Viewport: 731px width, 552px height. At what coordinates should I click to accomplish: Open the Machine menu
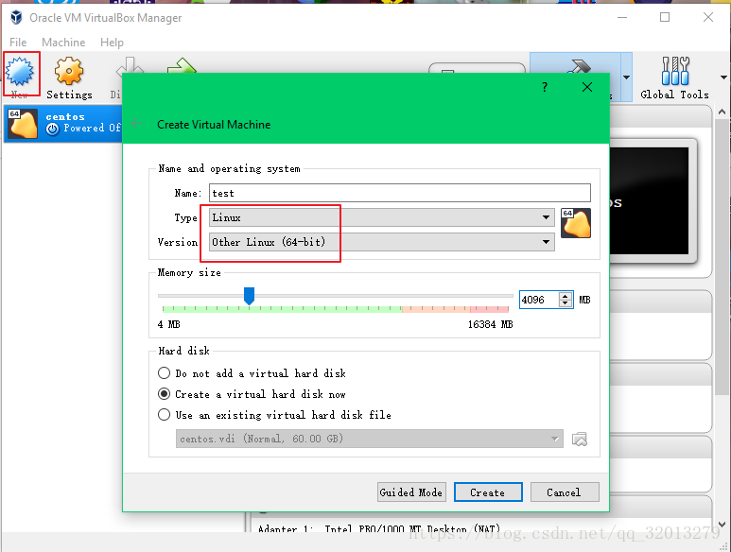(x=63, y=43)
